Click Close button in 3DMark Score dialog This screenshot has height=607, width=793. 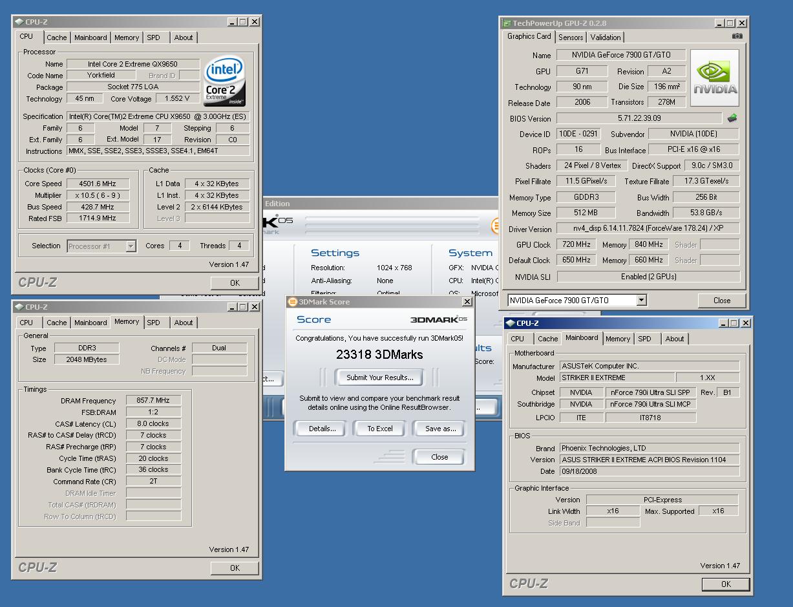click(x=439, y=457)
